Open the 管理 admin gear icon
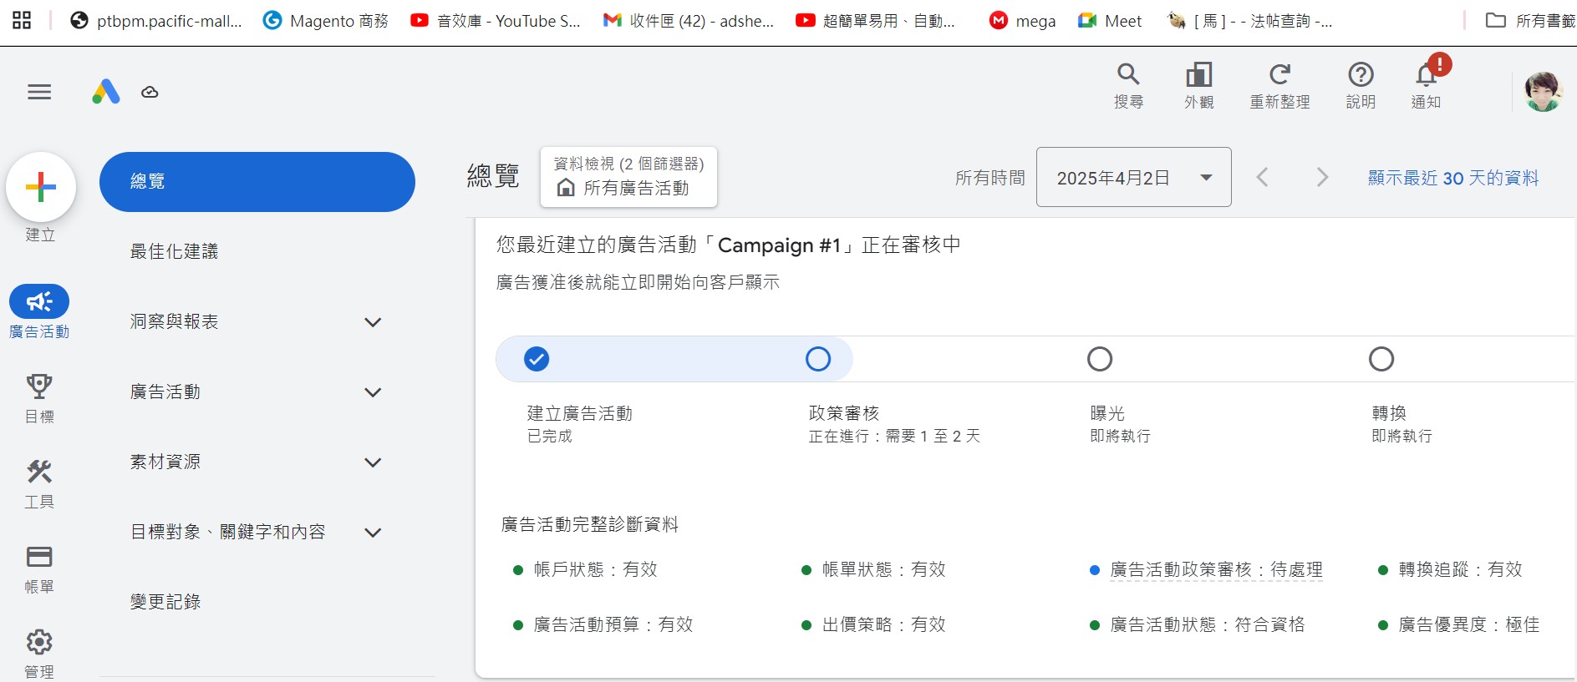This screenshot has height=682, width=1577. (x=39, y=642)
